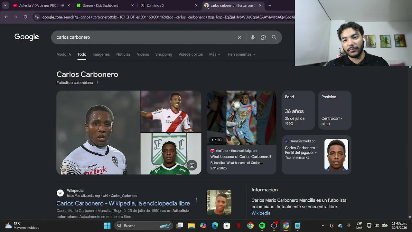Switch to the Inicio / X tab
The height and width of the screenshot is (232, 412).
point(155,5)
